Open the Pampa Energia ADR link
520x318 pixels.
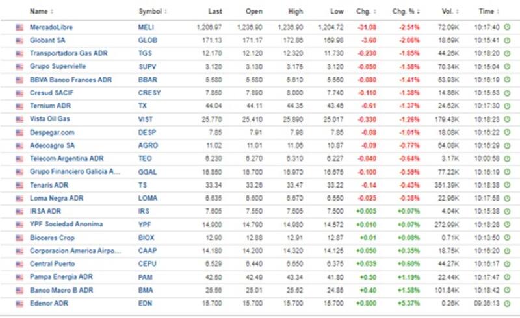pyautogui.click(x=59, y=276)
